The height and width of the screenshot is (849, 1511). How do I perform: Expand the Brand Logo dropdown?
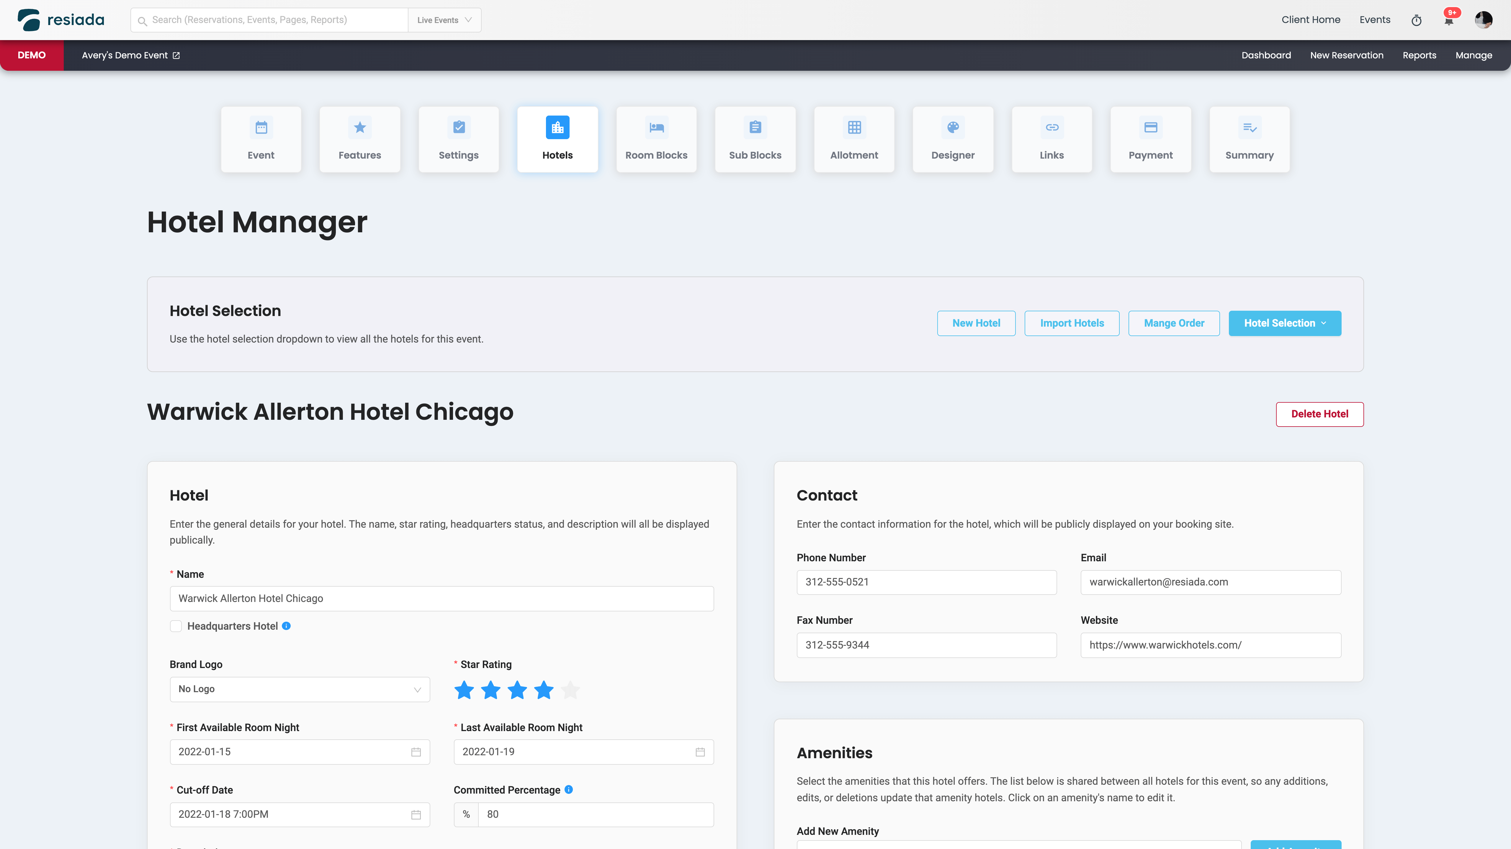point(299,689)
